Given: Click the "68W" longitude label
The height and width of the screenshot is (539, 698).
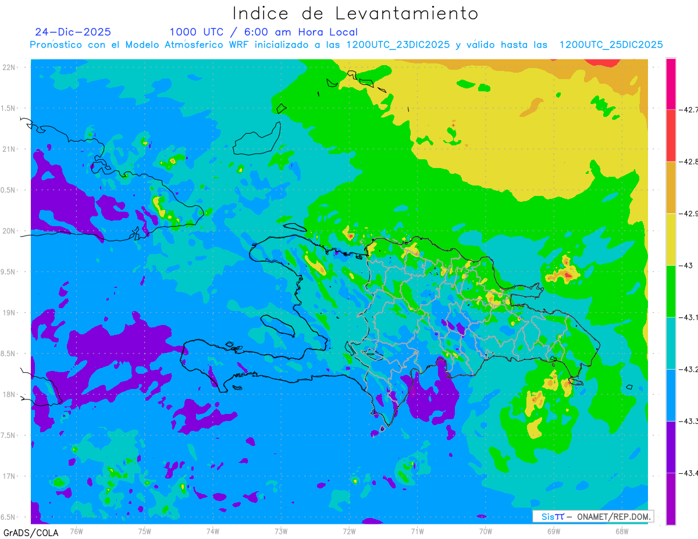Looking at the screenshot, I should click(621, 531).
